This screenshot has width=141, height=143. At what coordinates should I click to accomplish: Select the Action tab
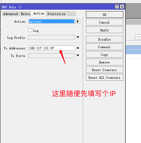(x=39, y=14)
